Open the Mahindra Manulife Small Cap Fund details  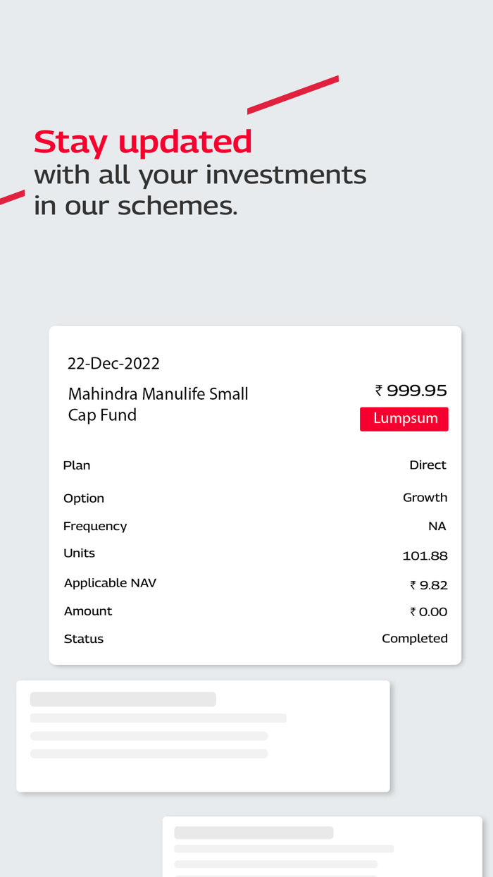[158, 404]
